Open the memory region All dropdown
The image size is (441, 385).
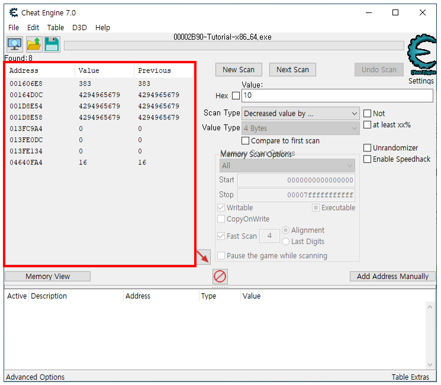pyautogui.click(x=287, y=166)
